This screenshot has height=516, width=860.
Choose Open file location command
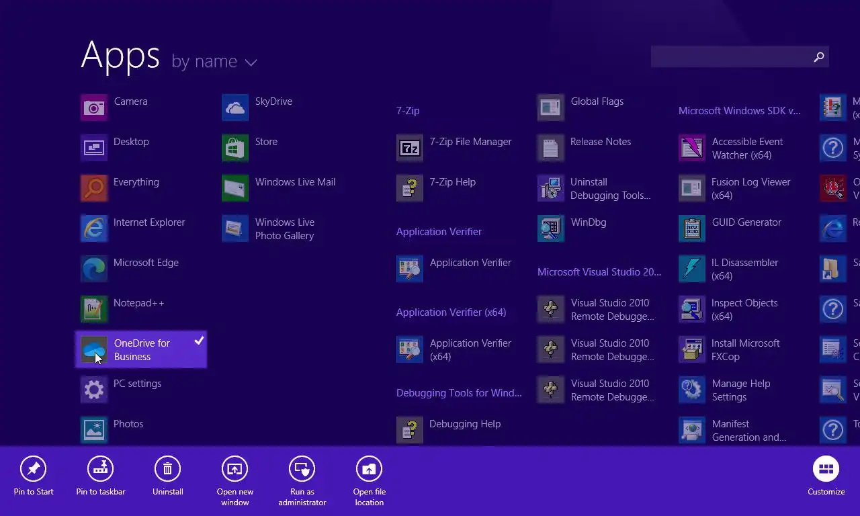coord(370,481)
